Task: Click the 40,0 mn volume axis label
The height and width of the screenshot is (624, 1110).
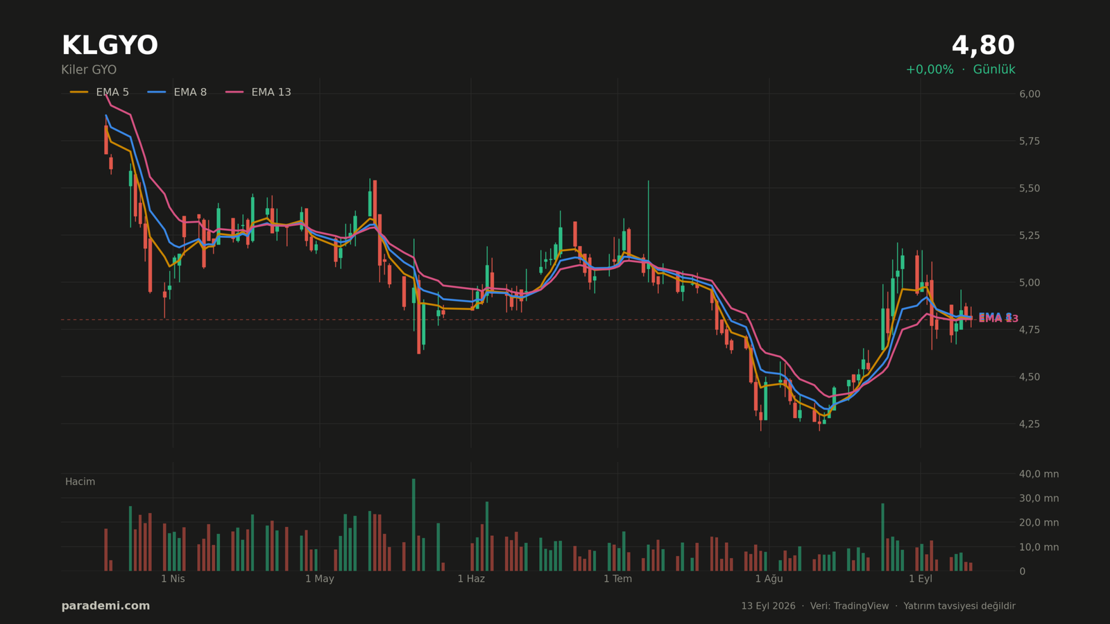Action: coord(1039,474)
